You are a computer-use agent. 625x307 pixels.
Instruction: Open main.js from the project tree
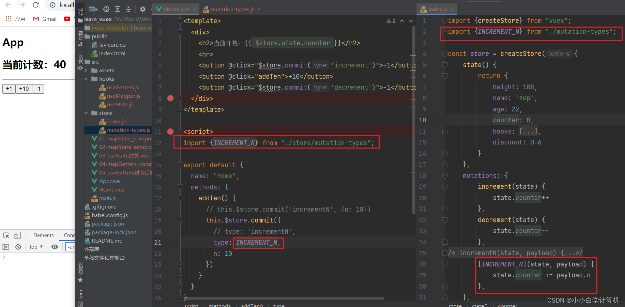click(104, 198)
